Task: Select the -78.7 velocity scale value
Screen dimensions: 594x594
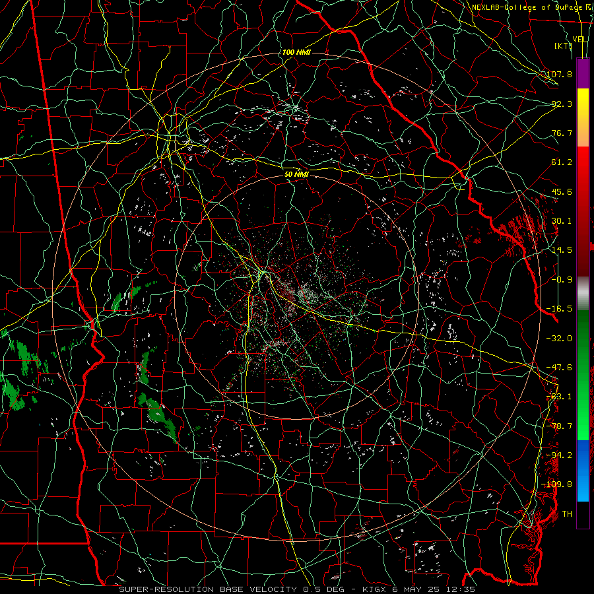Action: [x=559, y=426]
